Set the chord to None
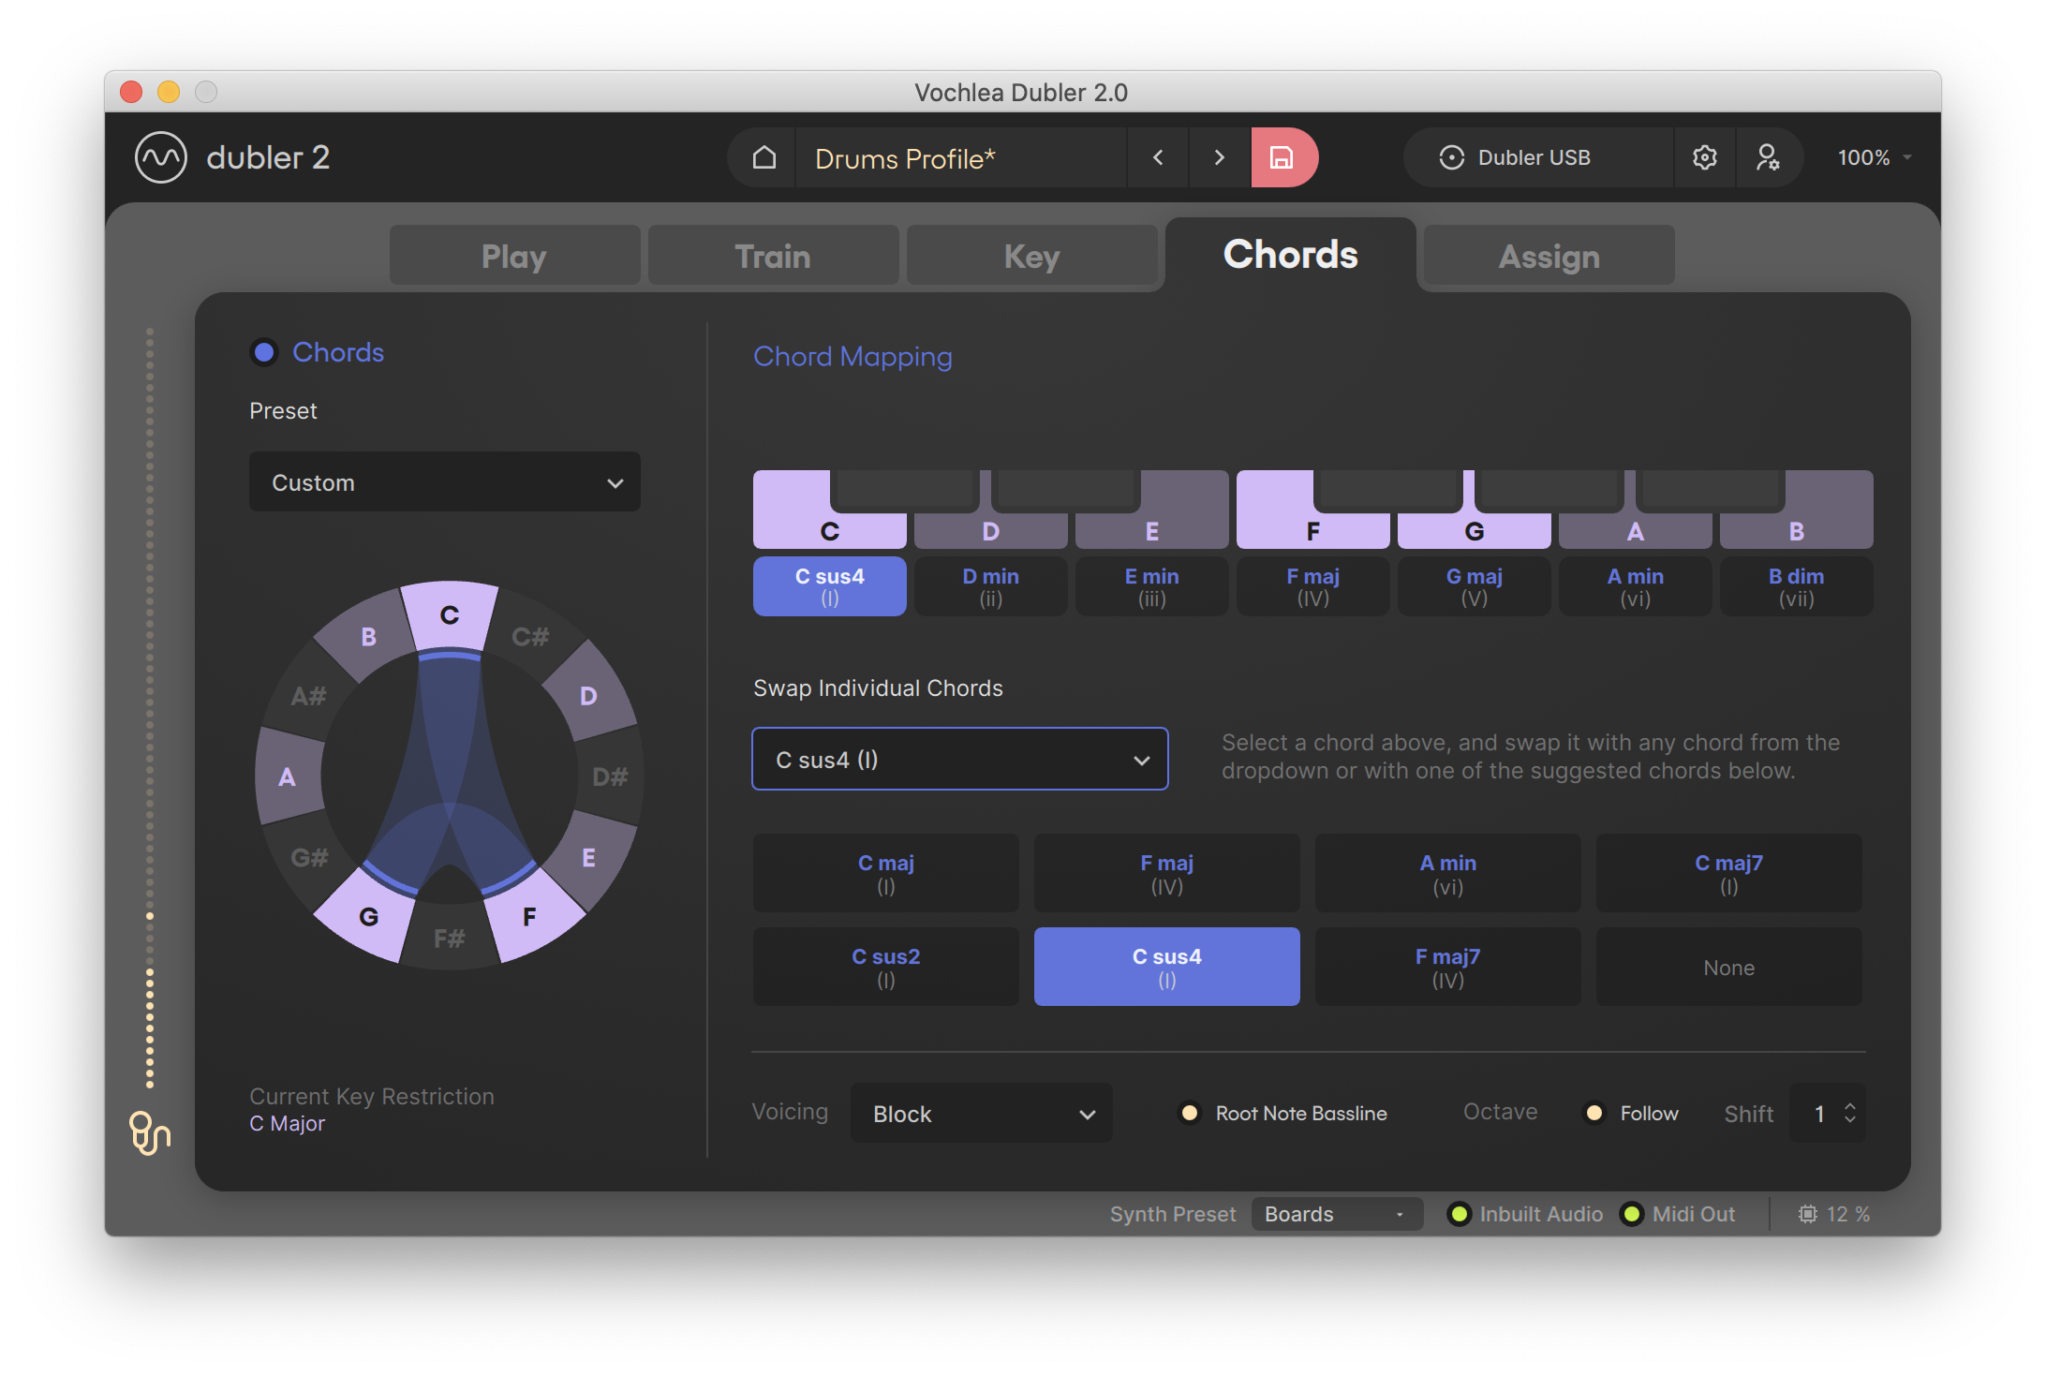Viewport: 2046px width, 1375px height. pyautogui.click(x=1728, y=967)
